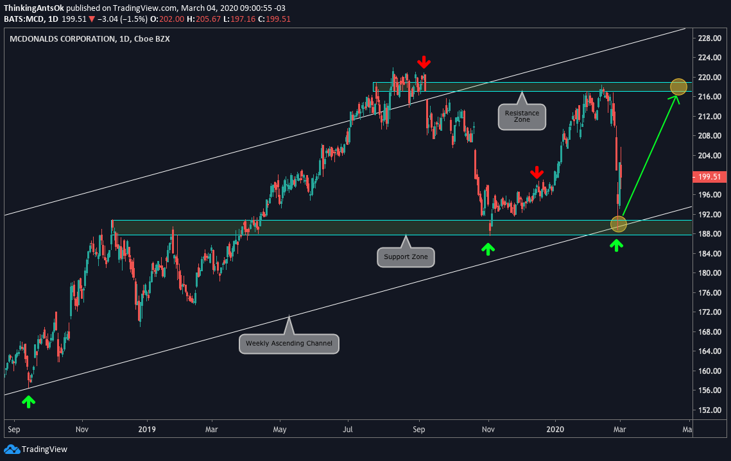Click the TradingView wordmark at the bottom
This screenshot has width=731, height=461.
click(44, 449)
